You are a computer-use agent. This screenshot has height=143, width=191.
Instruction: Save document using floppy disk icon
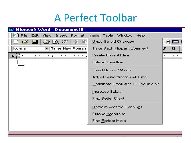[x=35, y=42]
